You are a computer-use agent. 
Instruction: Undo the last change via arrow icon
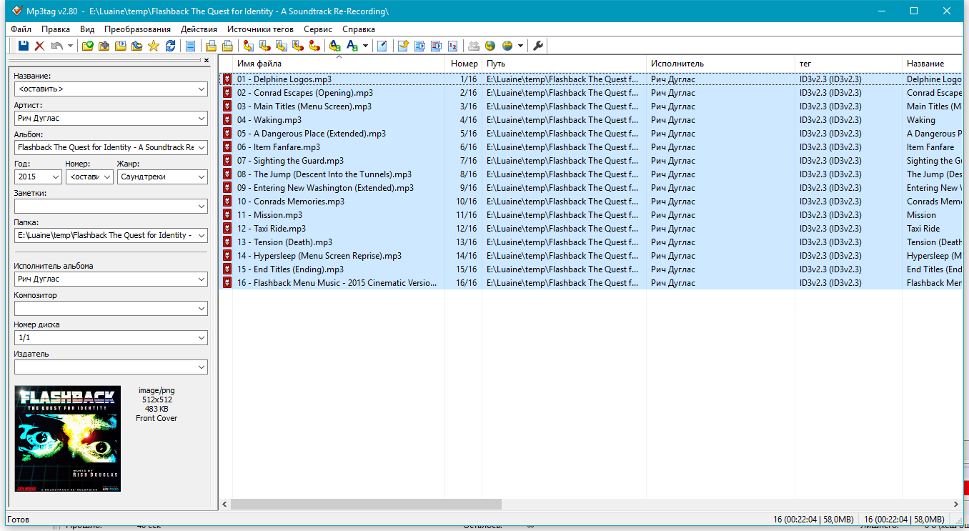point(57,46)
